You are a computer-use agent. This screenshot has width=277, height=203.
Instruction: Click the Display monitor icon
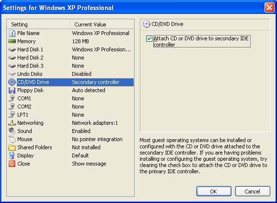tap(12, 155)
